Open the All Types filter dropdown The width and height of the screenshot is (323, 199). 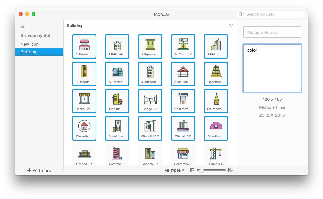174,170
